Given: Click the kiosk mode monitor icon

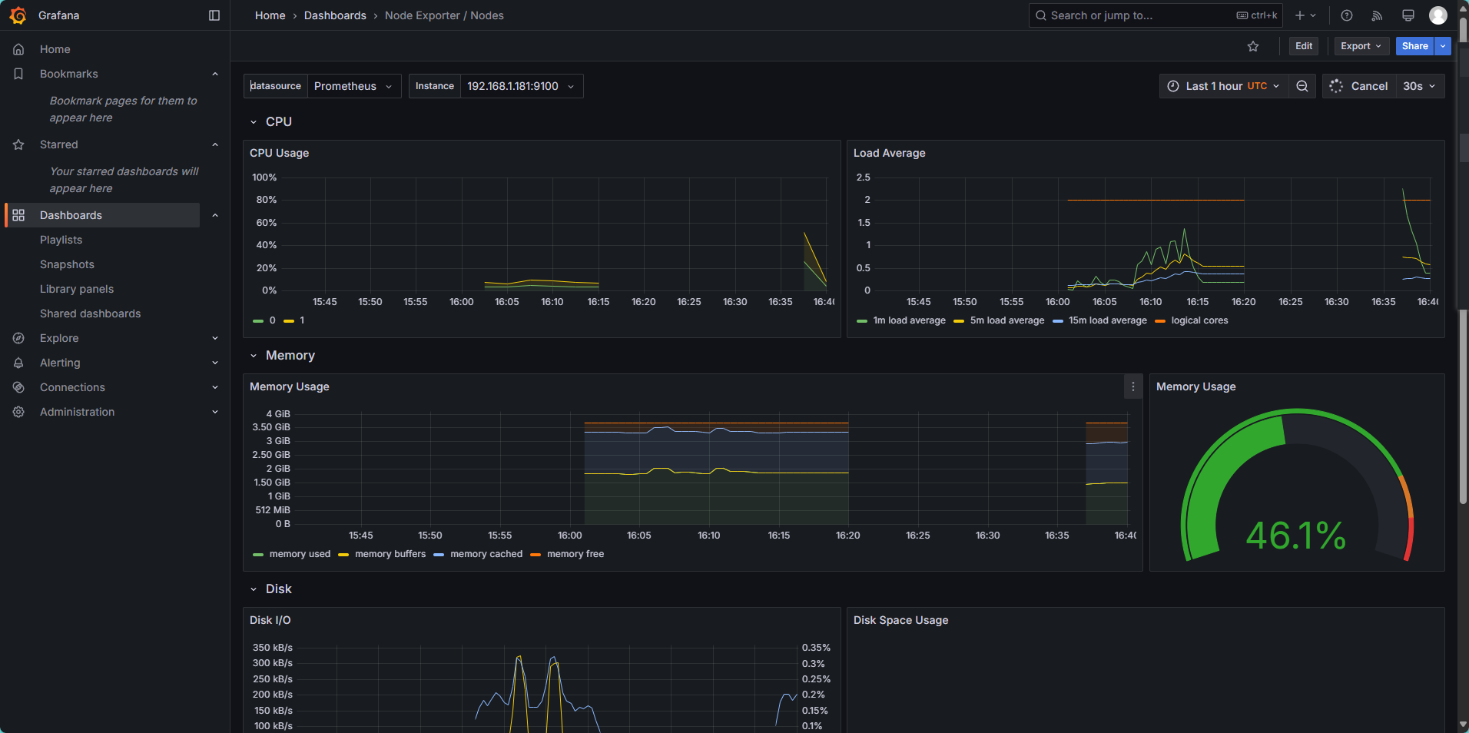Looking at the screenshot, I should (x=1408, y=15).
